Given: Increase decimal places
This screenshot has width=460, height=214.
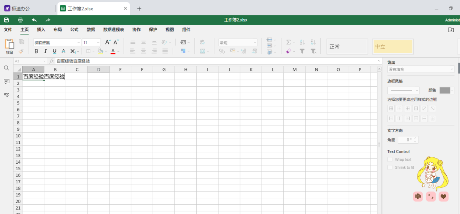Looking at the screenshot, I should [243, 51].
